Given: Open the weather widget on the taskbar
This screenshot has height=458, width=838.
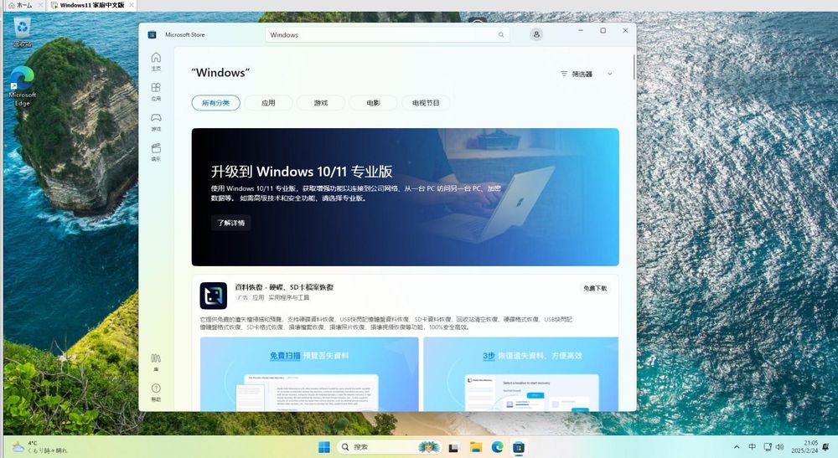Looking at the screenshot, I should tap(40, 447).
